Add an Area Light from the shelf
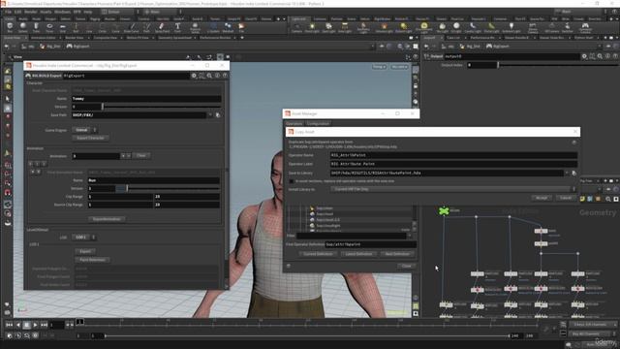Screen dimensions: 620x349 point(345,27)
